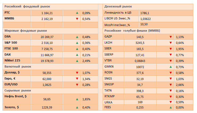Click the Евро exchange rate 62,000
Screen dimensions: 197x113
coord(47,79)
